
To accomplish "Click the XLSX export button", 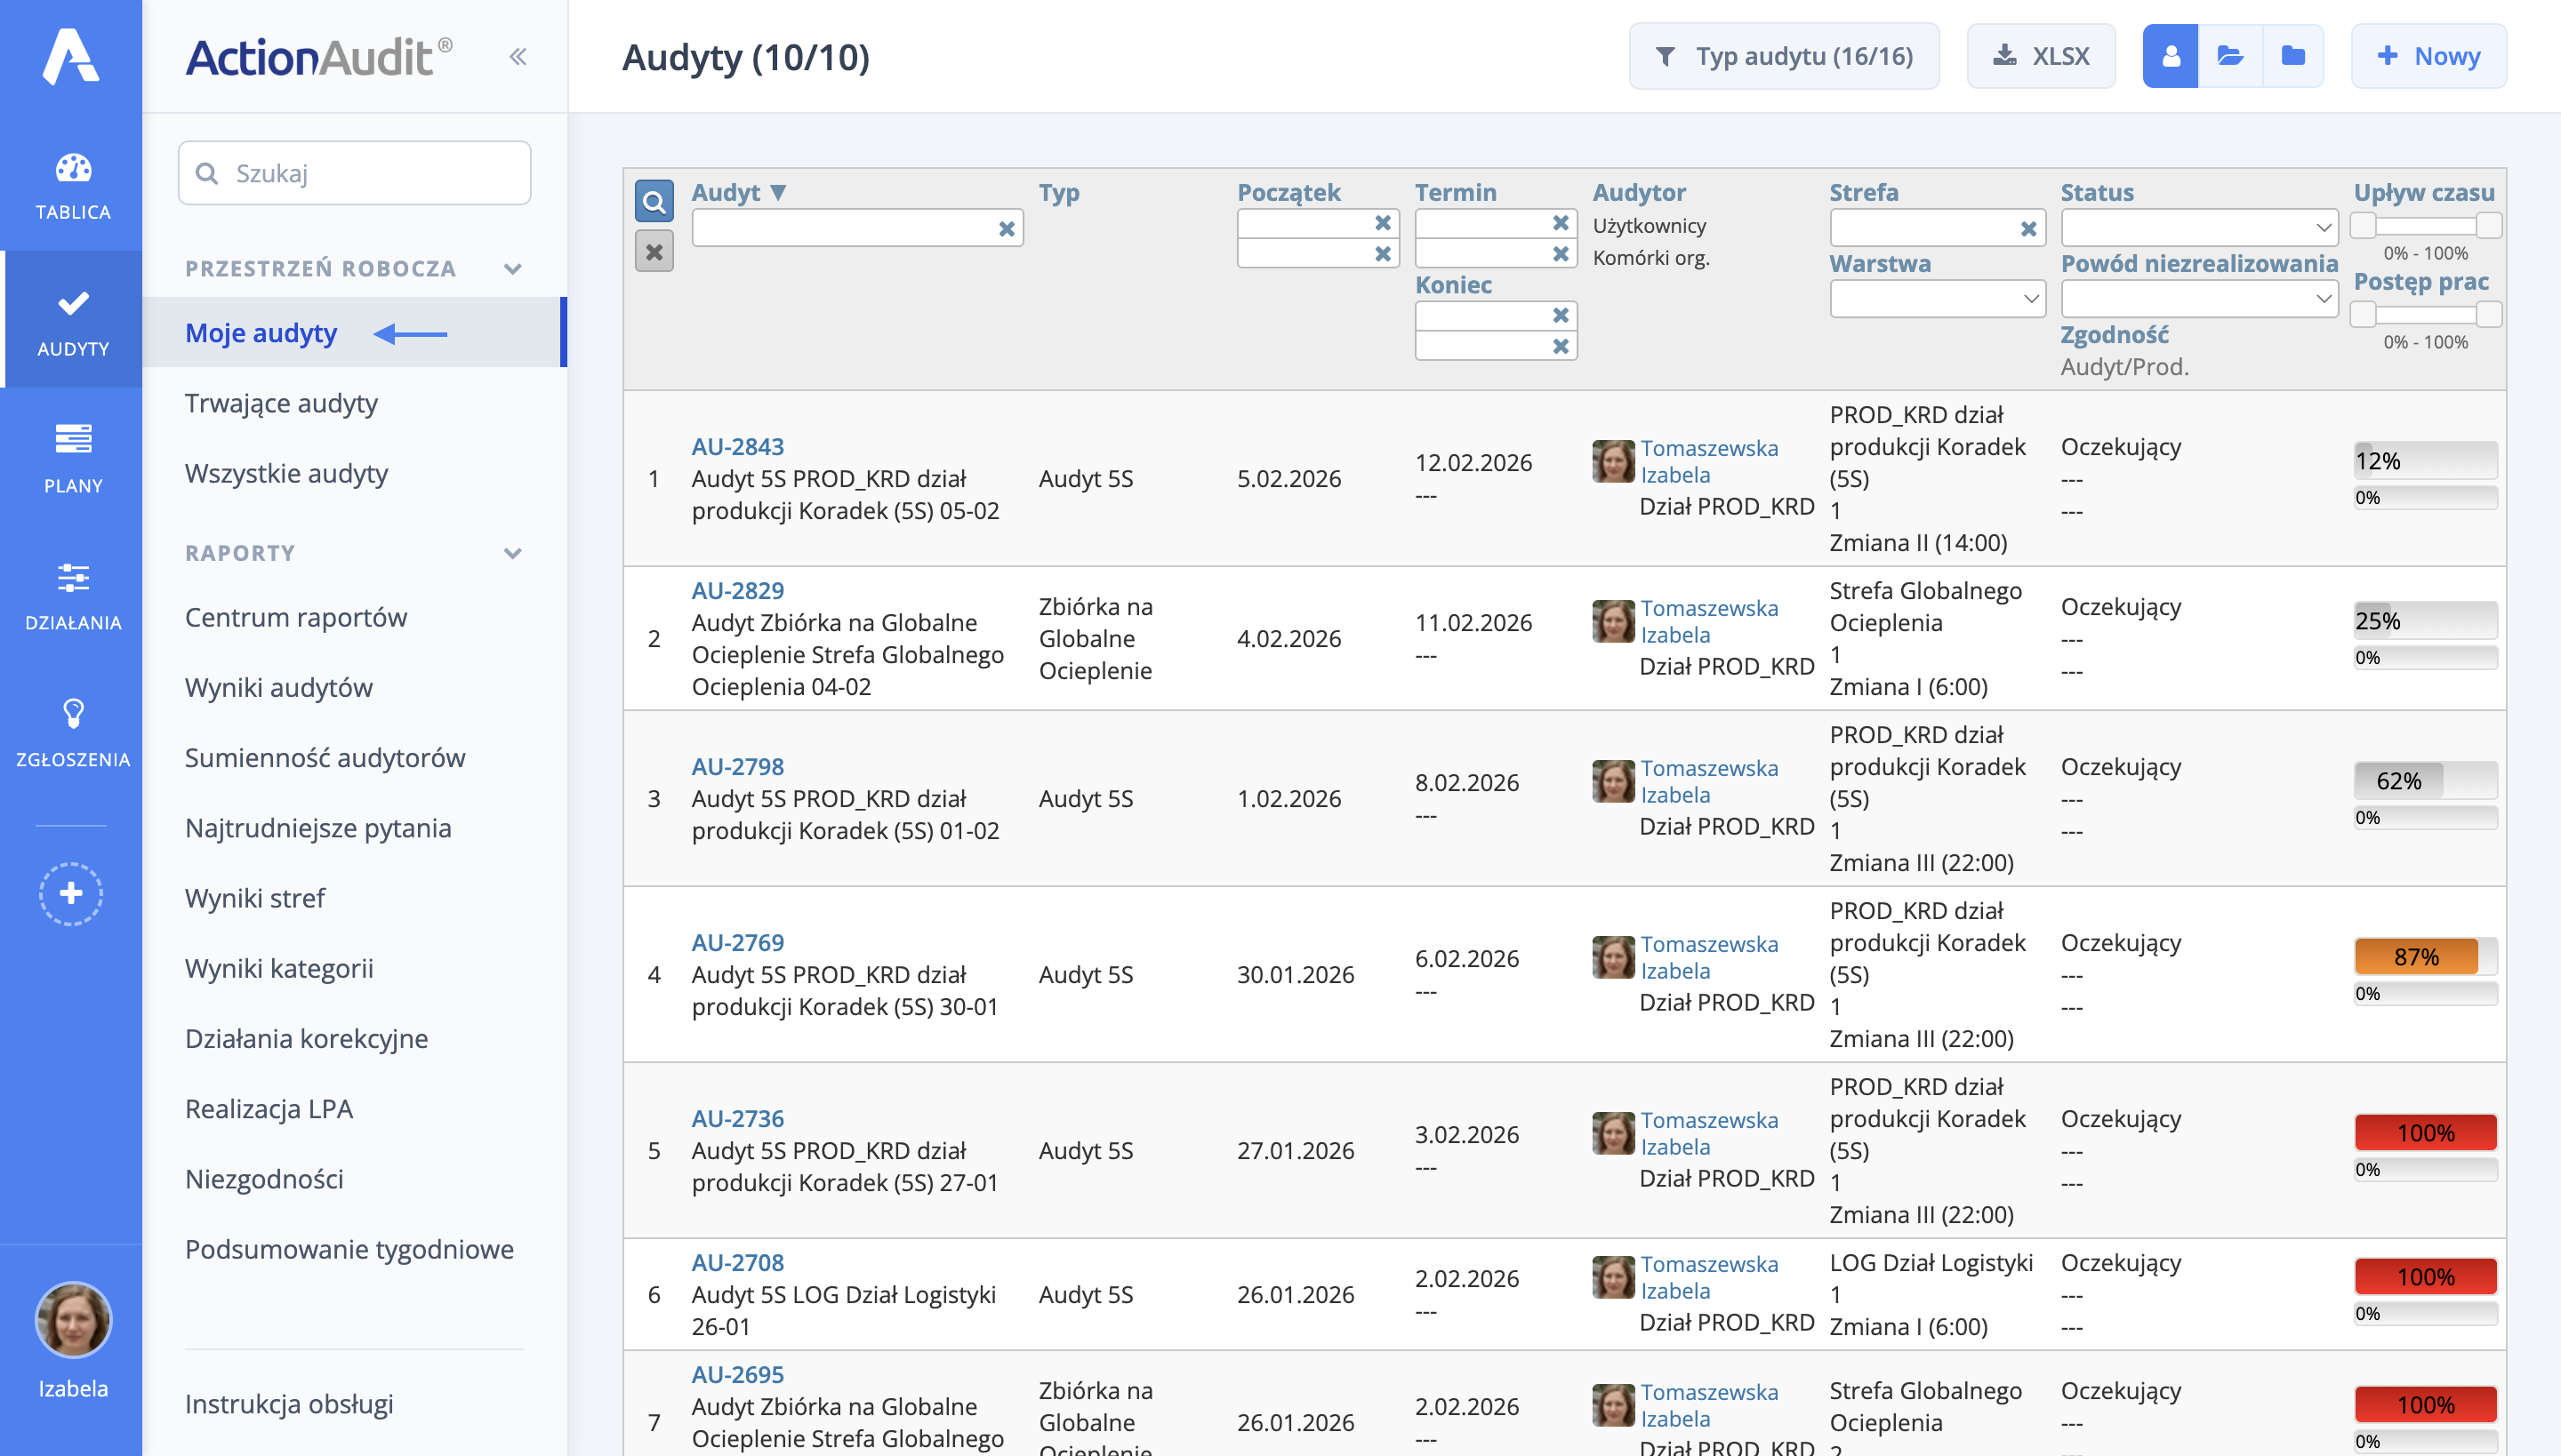I will (x=2041, y=57).
